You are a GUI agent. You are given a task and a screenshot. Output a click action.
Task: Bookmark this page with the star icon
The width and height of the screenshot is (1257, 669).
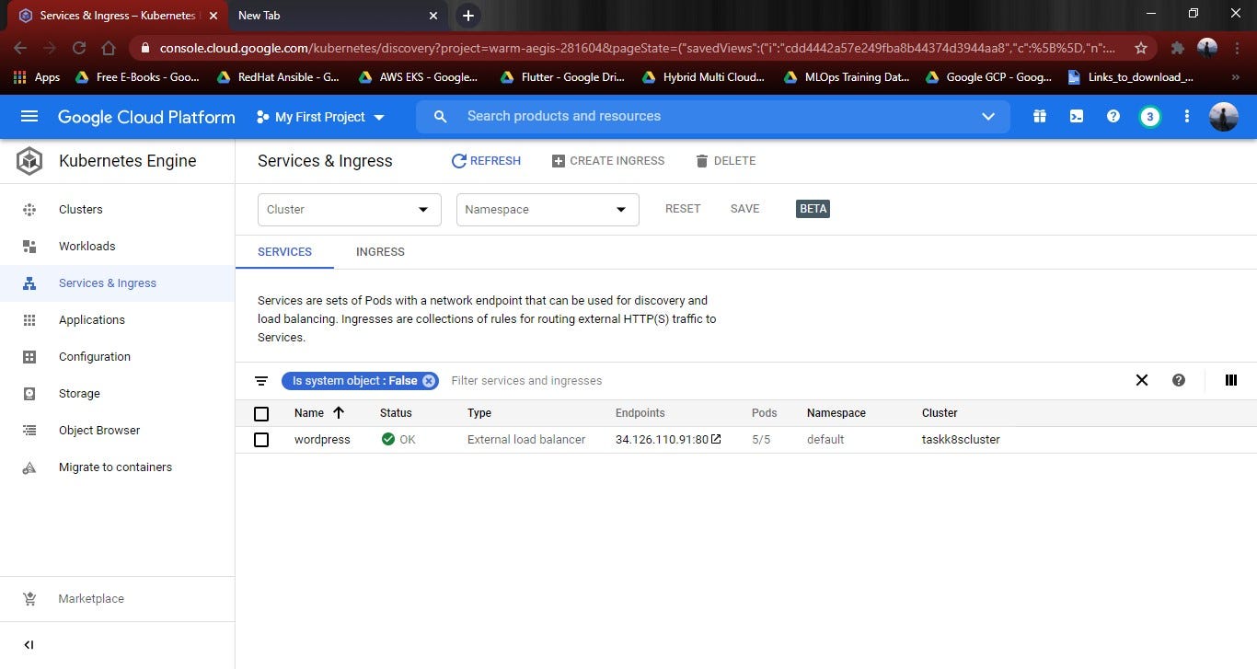coord(1141,48)
